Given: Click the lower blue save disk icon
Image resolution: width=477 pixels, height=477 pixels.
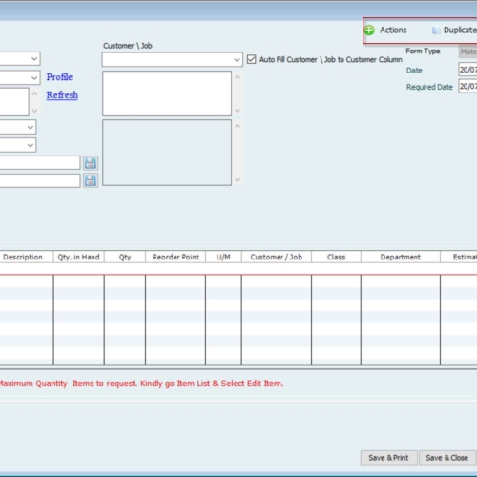Looking at the screenshot, I should (91, 180).
